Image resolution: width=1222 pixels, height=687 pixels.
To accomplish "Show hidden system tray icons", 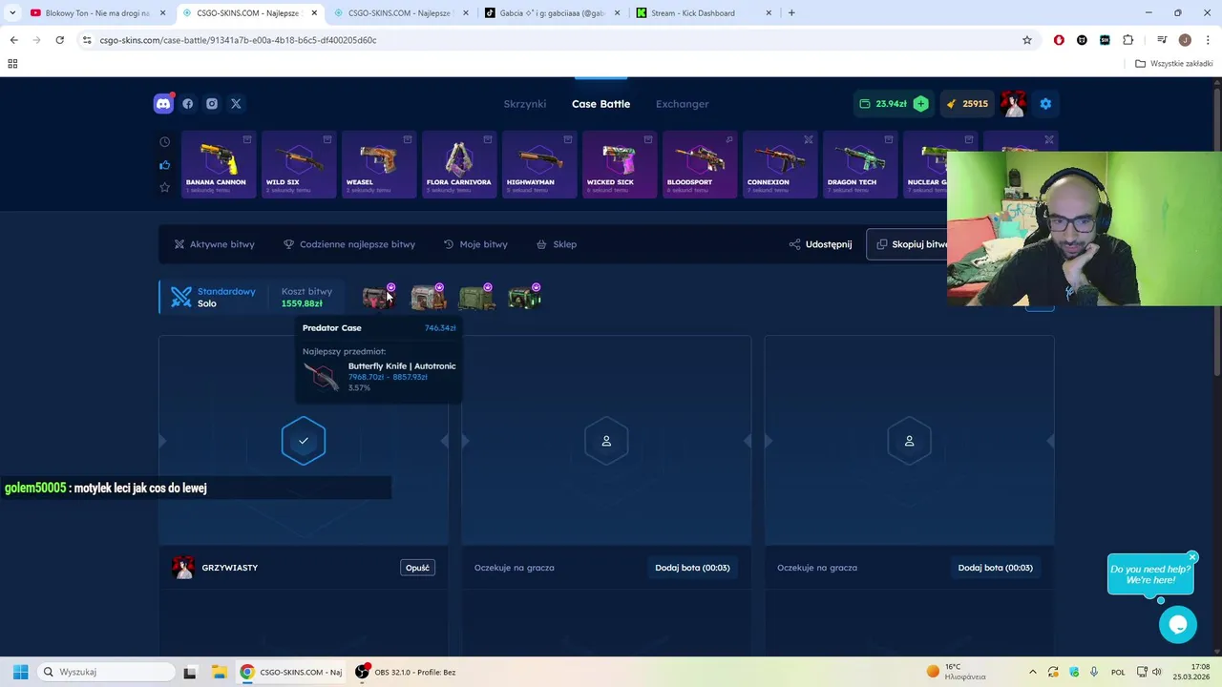I will tap(1032, 672).
